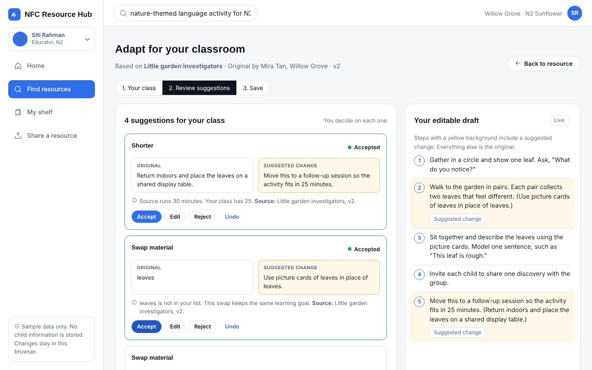The height and width of the screenshot is (370, 592).
Task: Click Back to resource button
Action: point(544,64)
